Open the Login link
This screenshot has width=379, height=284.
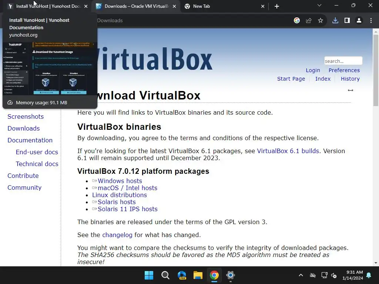click(x=313, y=70)
